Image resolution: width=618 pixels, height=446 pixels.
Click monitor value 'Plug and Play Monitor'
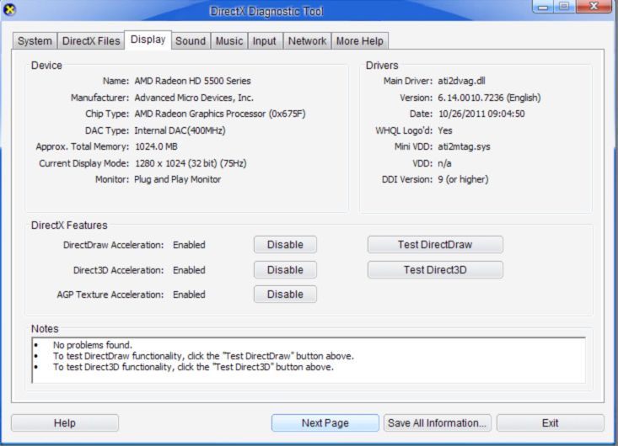(x=177, y=179)
